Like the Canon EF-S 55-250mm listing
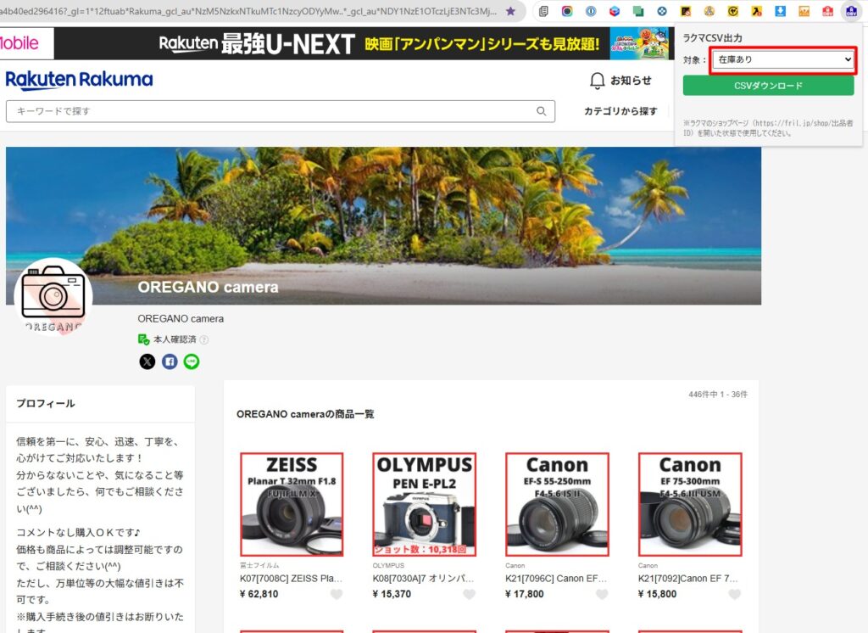Image resolution: width=868 pixels, height=633 pixels. 602,594
